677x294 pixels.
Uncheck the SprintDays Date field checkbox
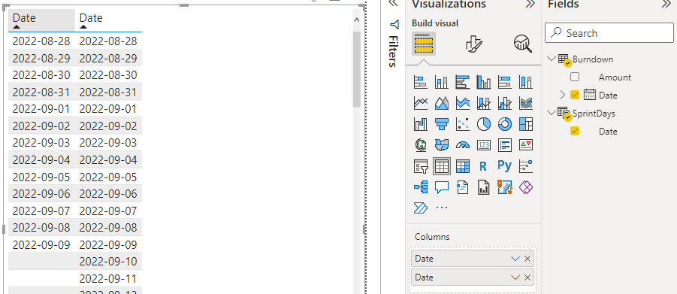click(x=575, y=131)
